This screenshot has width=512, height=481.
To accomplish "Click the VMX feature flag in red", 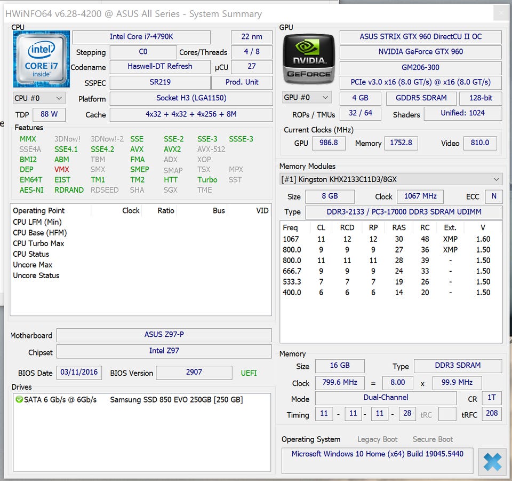I will (62, 169).
